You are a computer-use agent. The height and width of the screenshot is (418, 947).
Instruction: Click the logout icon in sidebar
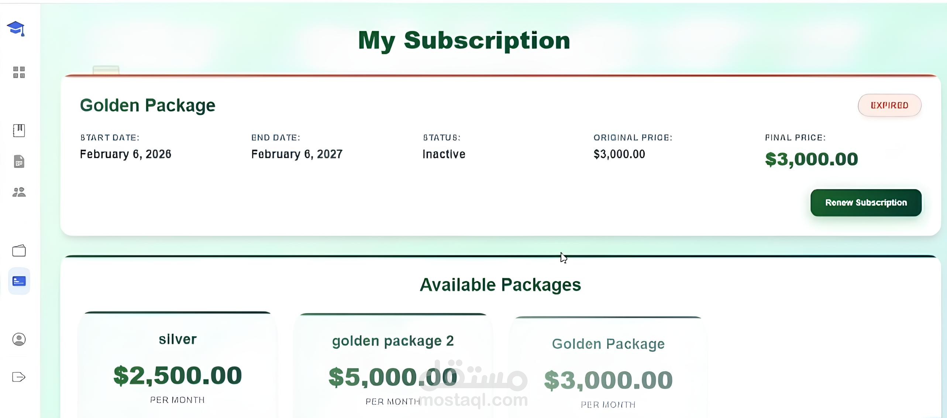click(19, 377)
